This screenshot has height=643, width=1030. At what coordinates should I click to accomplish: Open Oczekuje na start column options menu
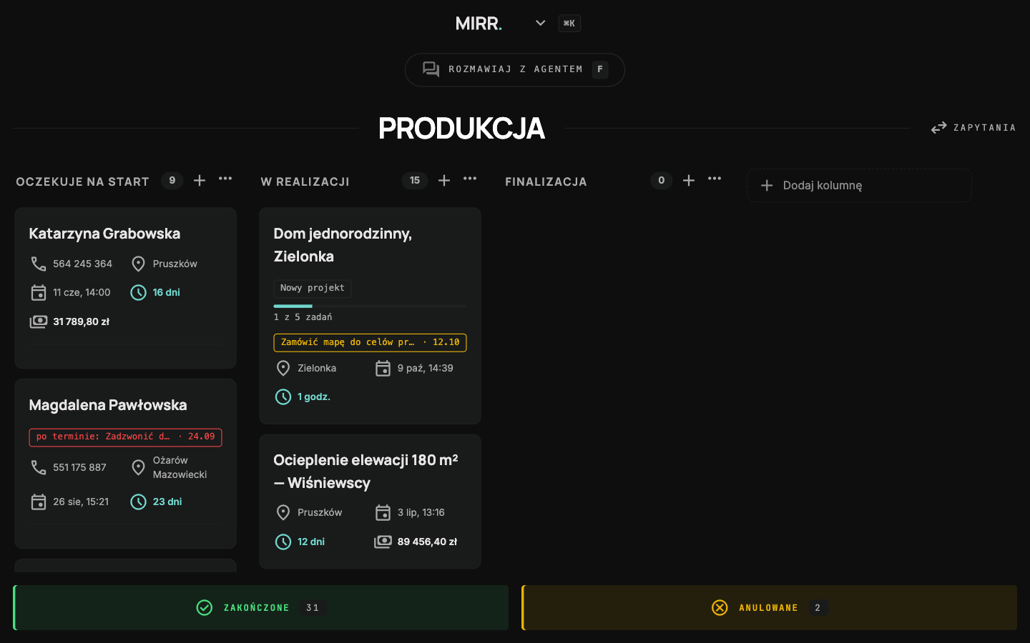point(225,179)
